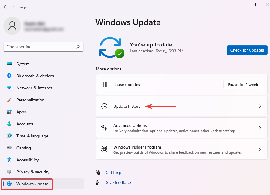Viewport: 270px width, 195px height.
Task: Open the Update history entry
Action: point(181,106)
